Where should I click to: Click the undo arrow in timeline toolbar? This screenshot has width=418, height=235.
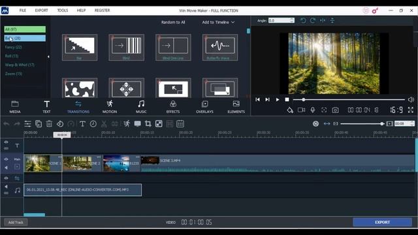(x=7, y=124)
